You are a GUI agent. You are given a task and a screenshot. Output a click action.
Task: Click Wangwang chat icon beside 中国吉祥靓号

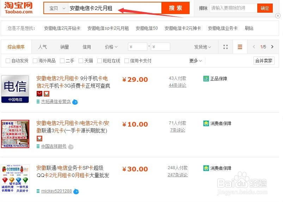71,147
